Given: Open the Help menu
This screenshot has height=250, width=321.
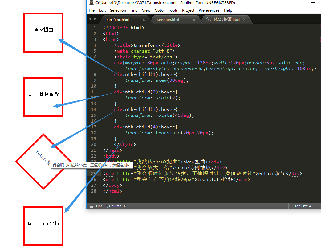Looking at the screenshot, I should 228,10.
